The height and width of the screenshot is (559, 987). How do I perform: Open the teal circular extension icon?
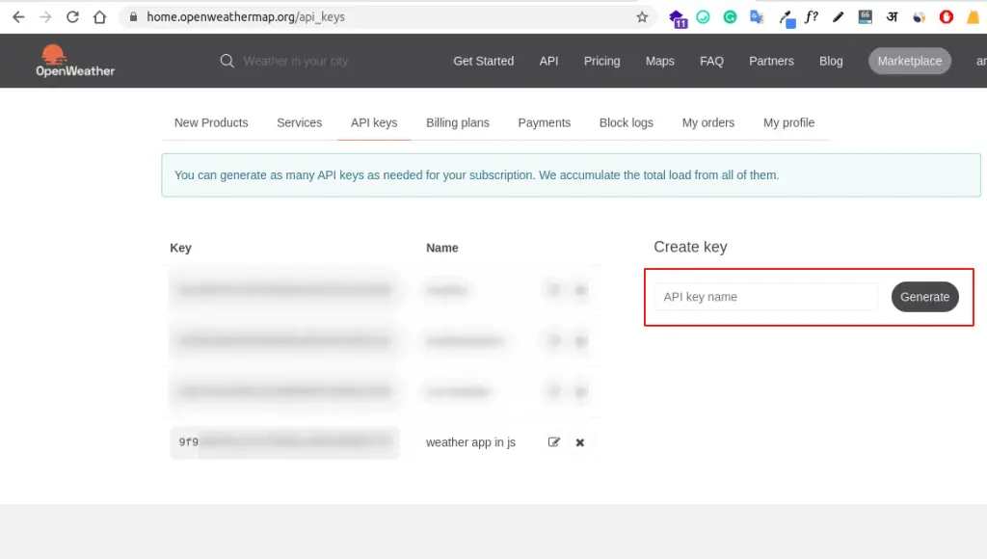point(703,17)
